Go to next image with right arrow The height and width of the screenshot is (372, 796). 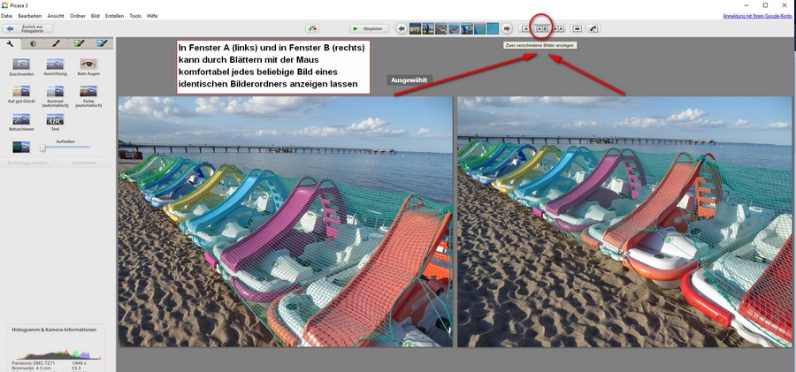(506, 29)
